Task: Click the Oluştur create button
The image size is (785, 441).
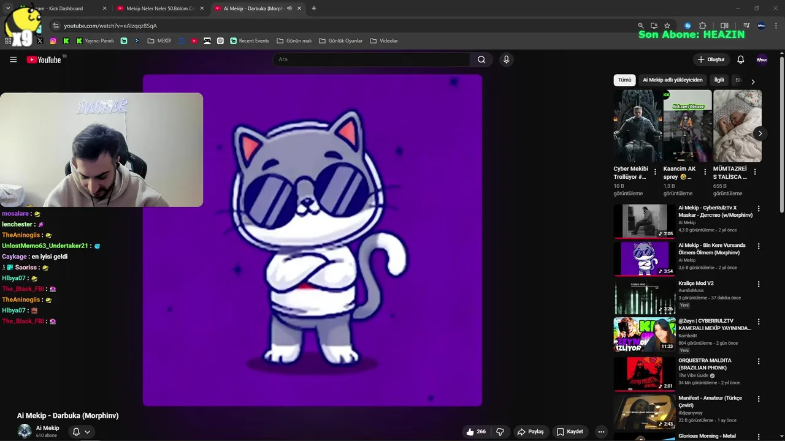Action: (x=711, y=59)
